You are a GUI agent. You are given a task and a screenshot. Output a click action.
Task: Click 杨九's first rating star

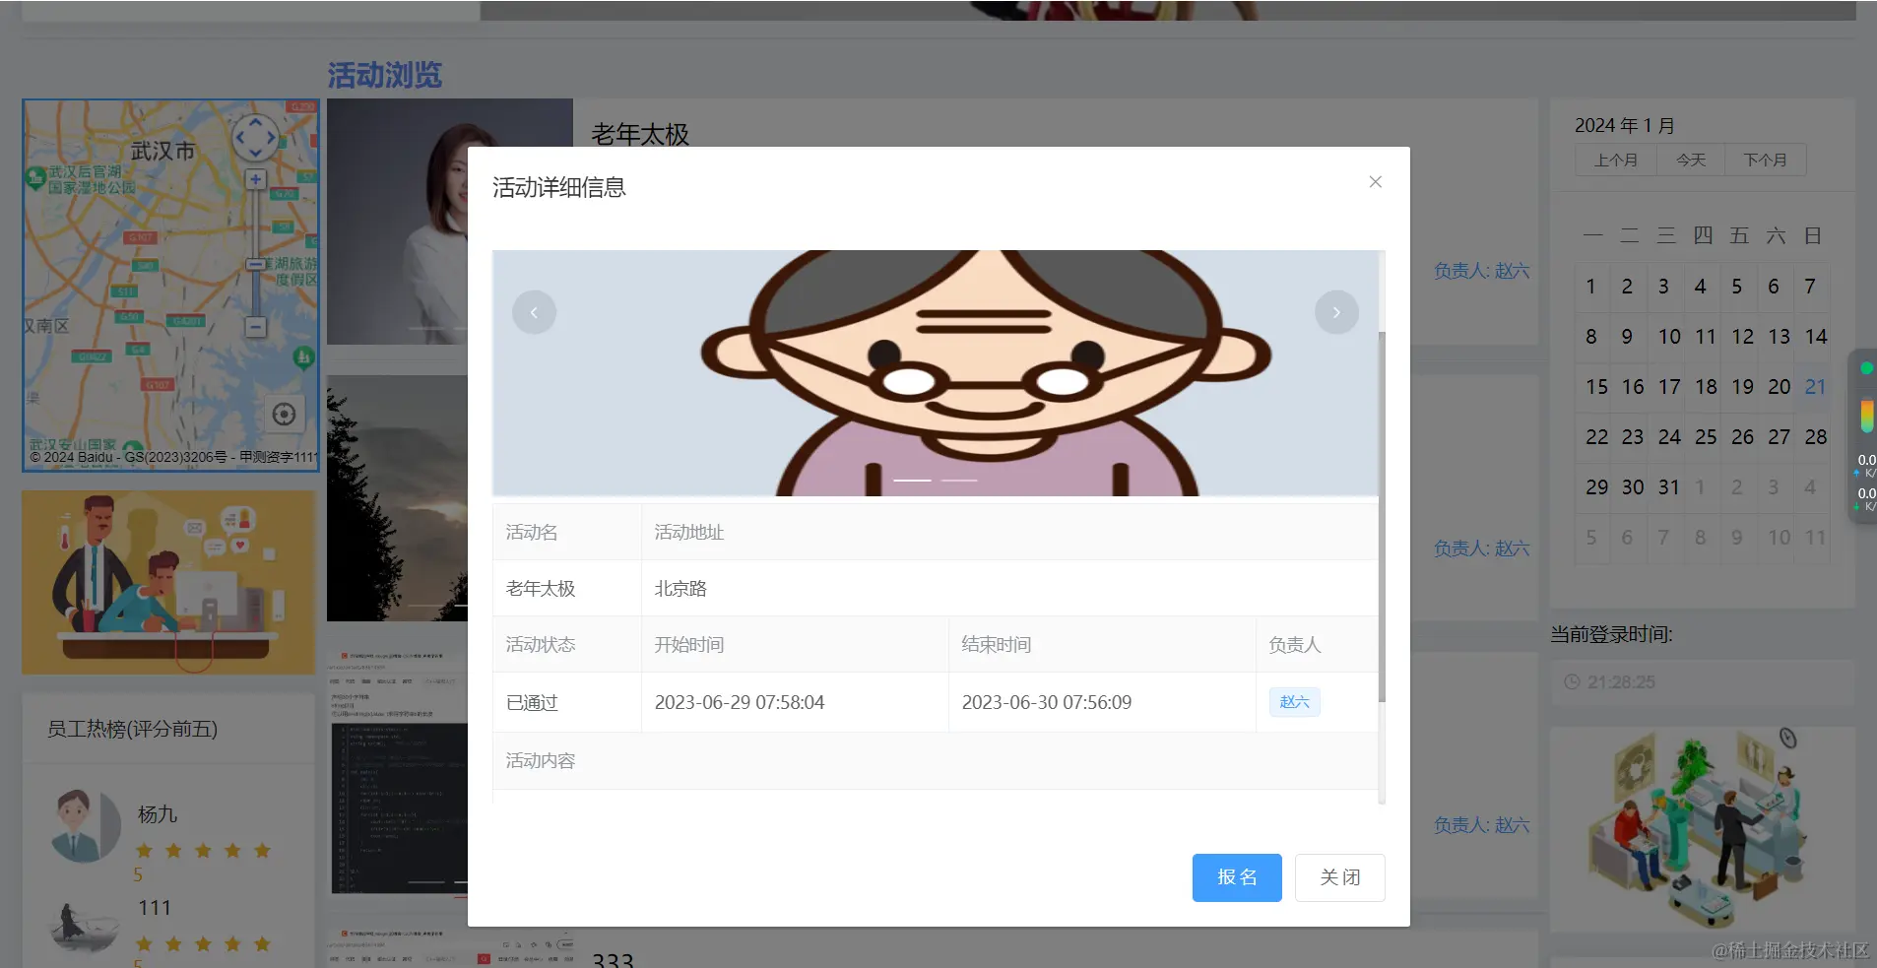[144, 851]
